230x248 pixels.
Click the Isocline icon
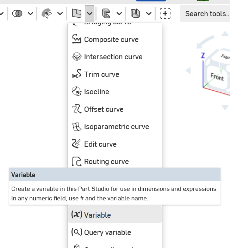(76, 92)
